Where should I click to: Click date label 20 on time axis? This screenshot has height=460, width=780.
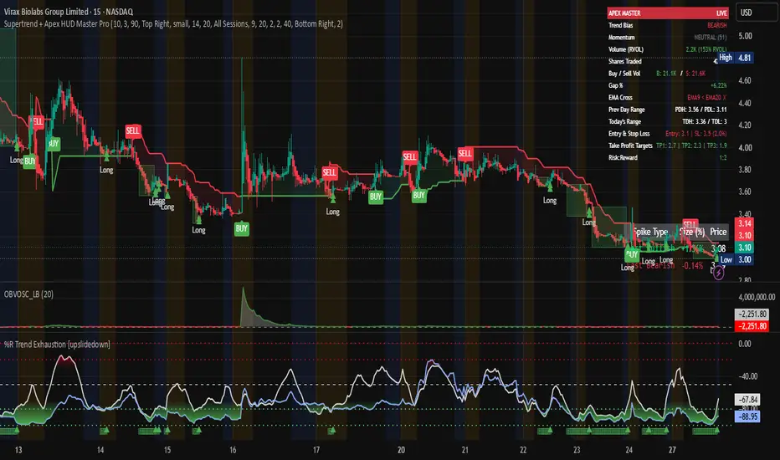coord(401,450)
